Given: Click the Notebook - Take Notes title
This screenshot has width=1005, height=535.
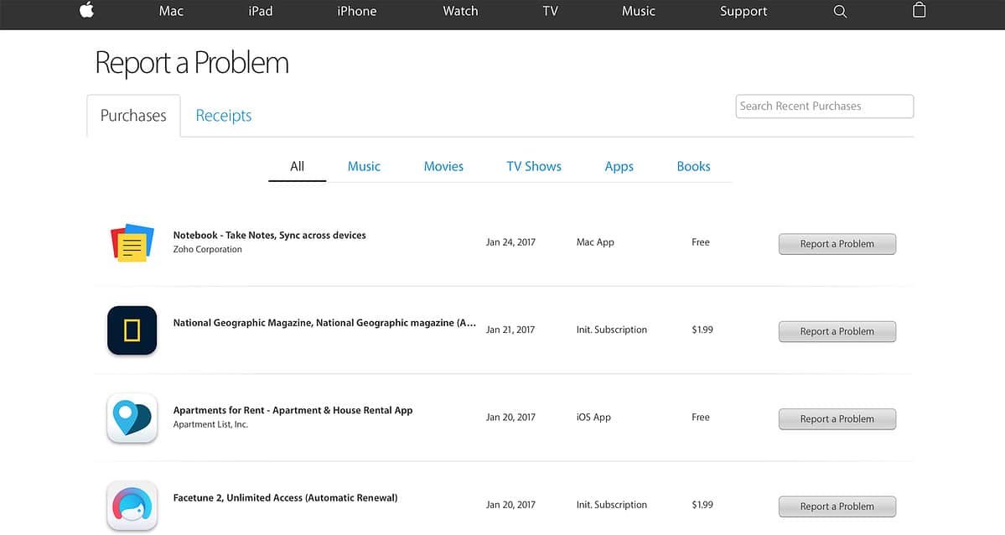Looking at the screenshot, I should click(x=269, y=236).
